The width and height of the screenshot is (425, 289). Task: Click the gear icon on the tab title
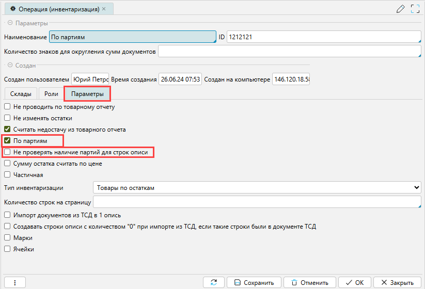13,9
